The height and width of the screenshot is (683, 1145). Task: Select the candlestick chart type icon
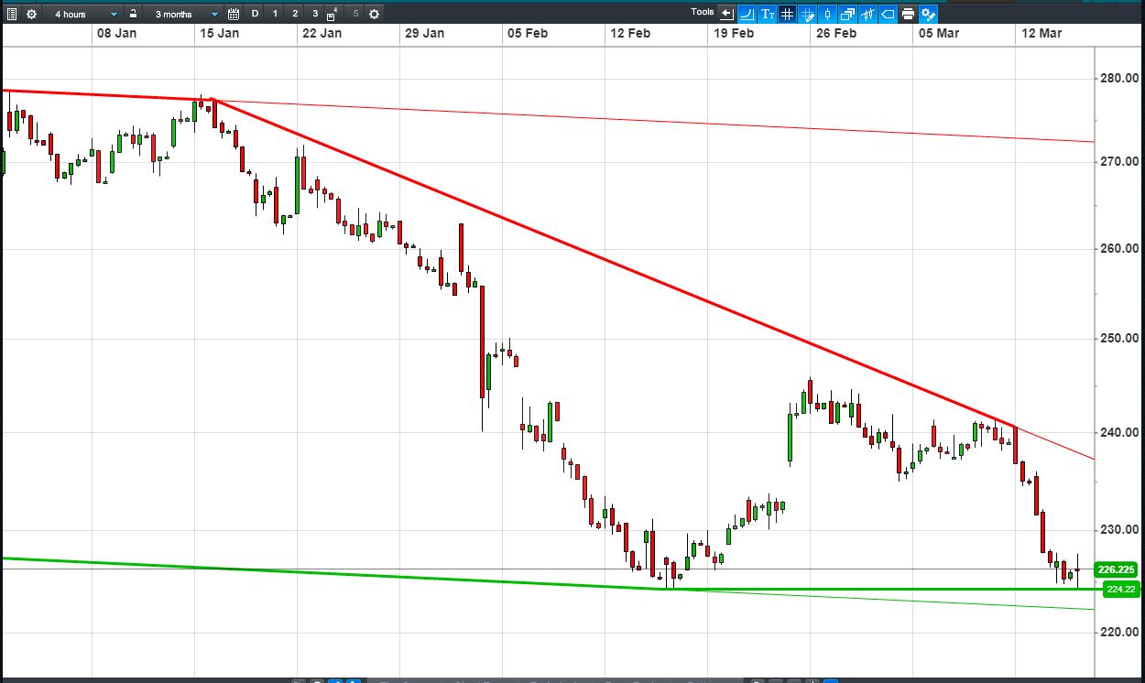pyautogui.click(x=827, y=14)
